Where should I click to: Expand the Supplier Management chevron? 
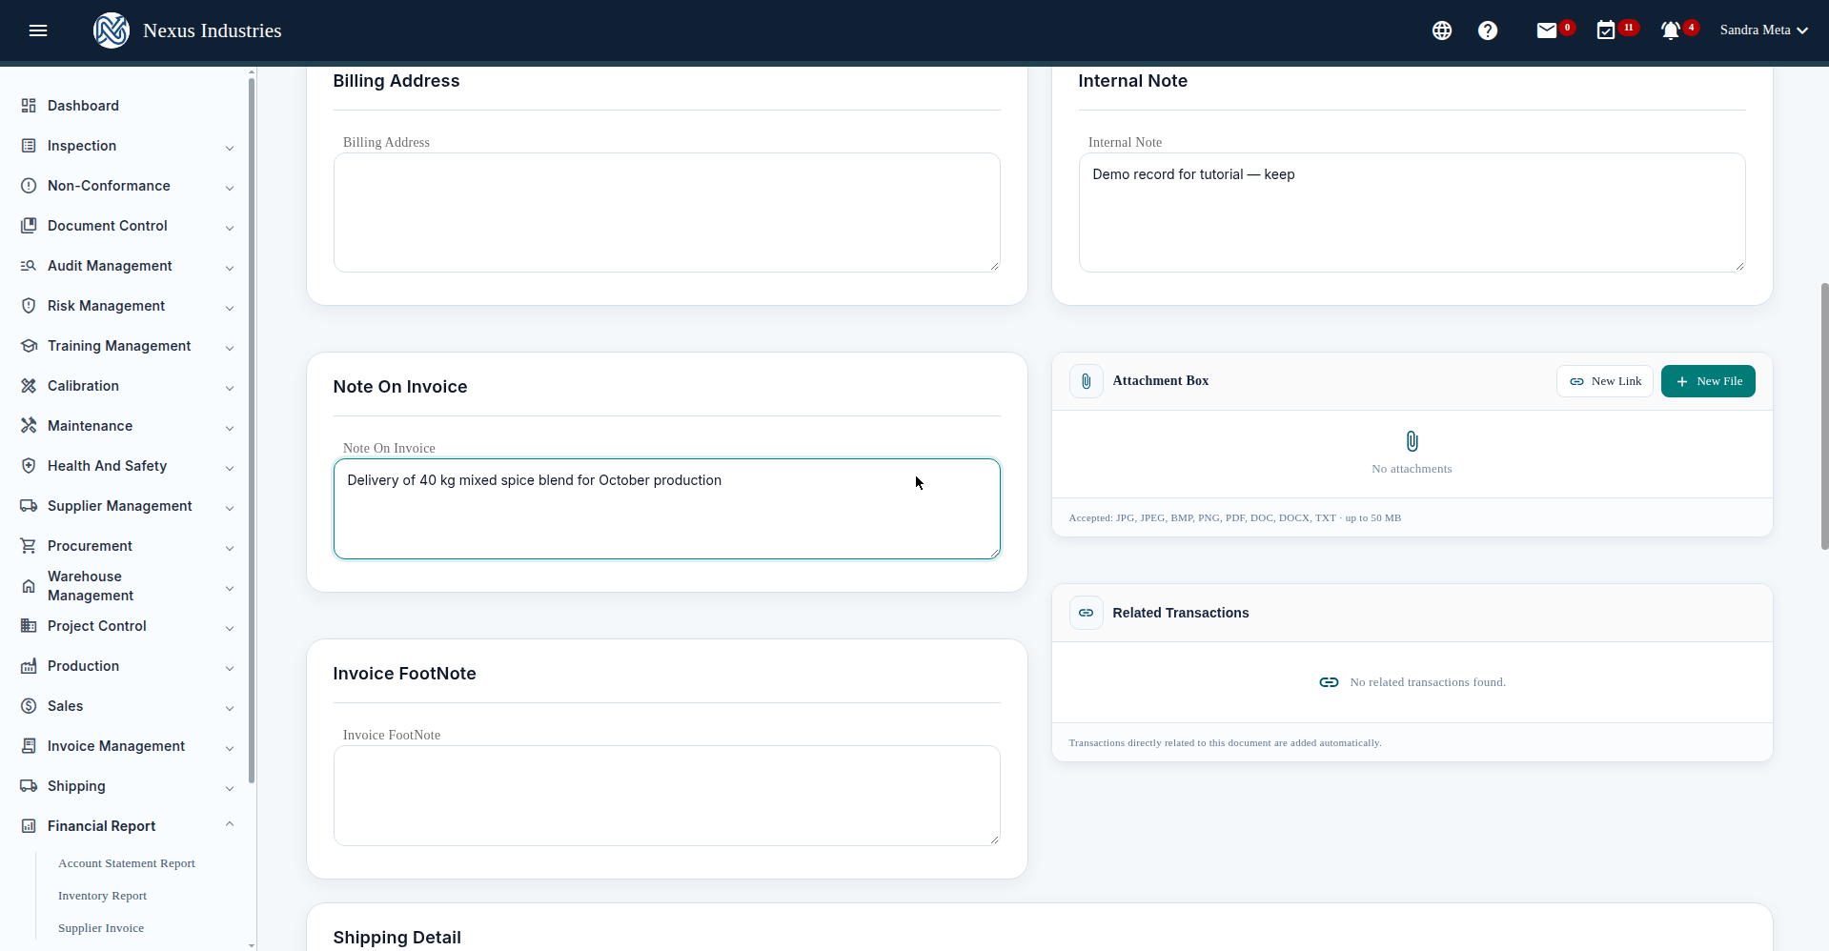point(230,508)
